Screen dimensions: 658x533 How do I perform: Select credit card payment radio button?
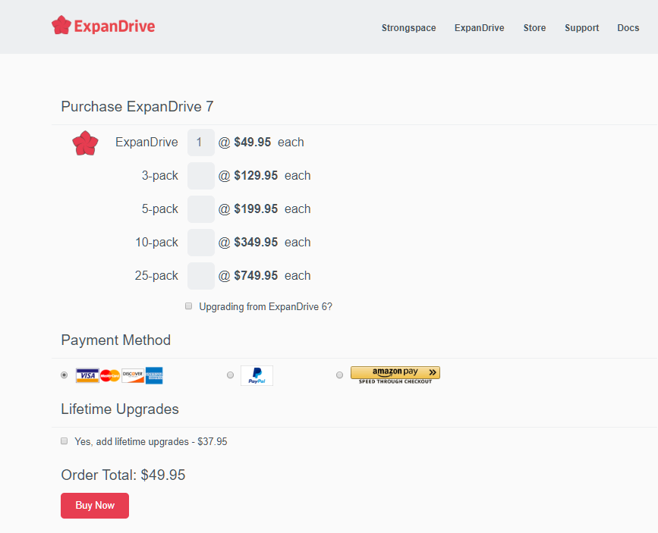[65, 375]
